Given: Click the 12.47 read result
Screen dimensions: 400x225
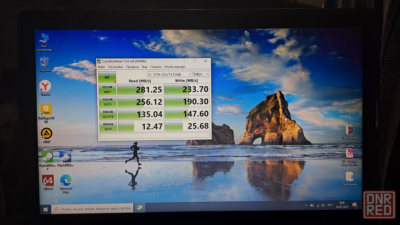Looking at the screenshot, I should pyautogui.click(x=141, y=126).
